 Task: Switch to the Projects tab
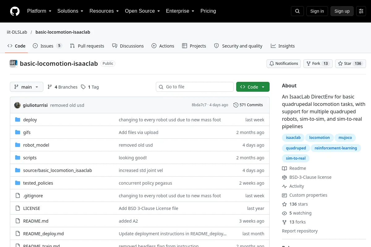tap(194, 46)
